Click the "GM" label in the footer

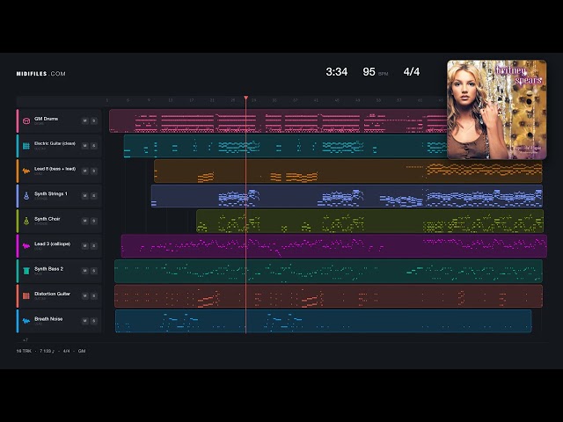pyautogui.click(x=82, y=351)
